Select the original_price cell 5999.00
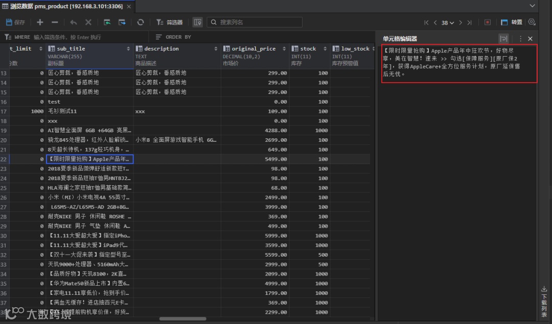This screenshot has width=552, height=324. (255, 235)
